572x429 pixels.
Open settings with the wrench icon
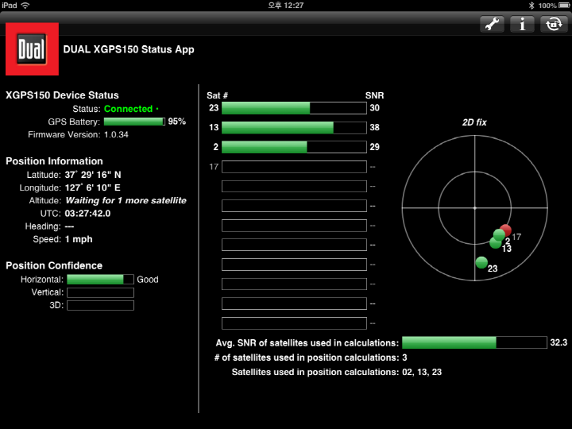492,25
